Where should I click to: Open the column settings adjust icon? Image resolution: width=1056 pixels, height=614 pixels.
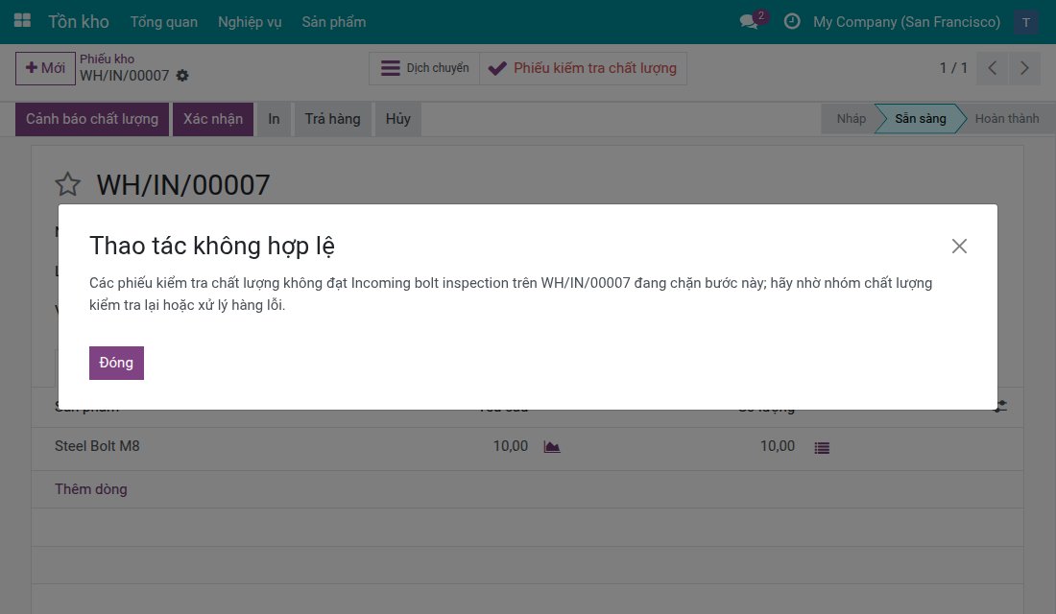[1000, 406]
